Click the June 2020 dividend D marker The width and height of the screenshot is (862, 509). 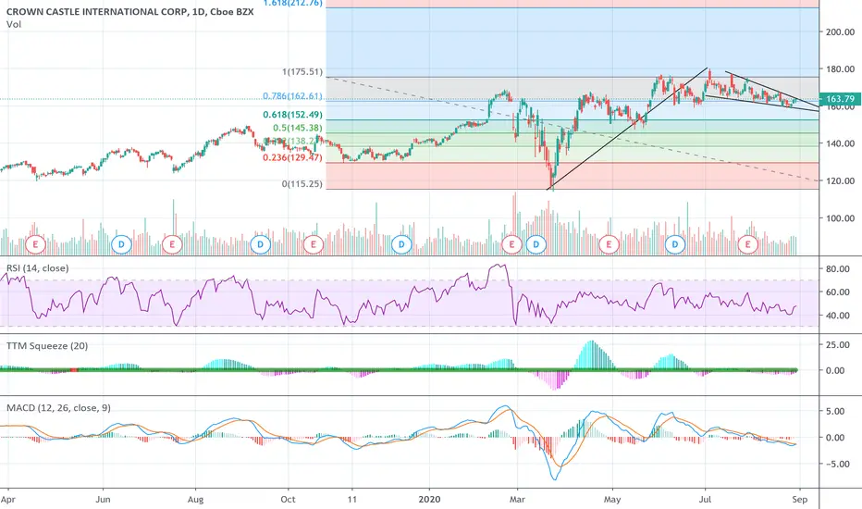point(675,244)
